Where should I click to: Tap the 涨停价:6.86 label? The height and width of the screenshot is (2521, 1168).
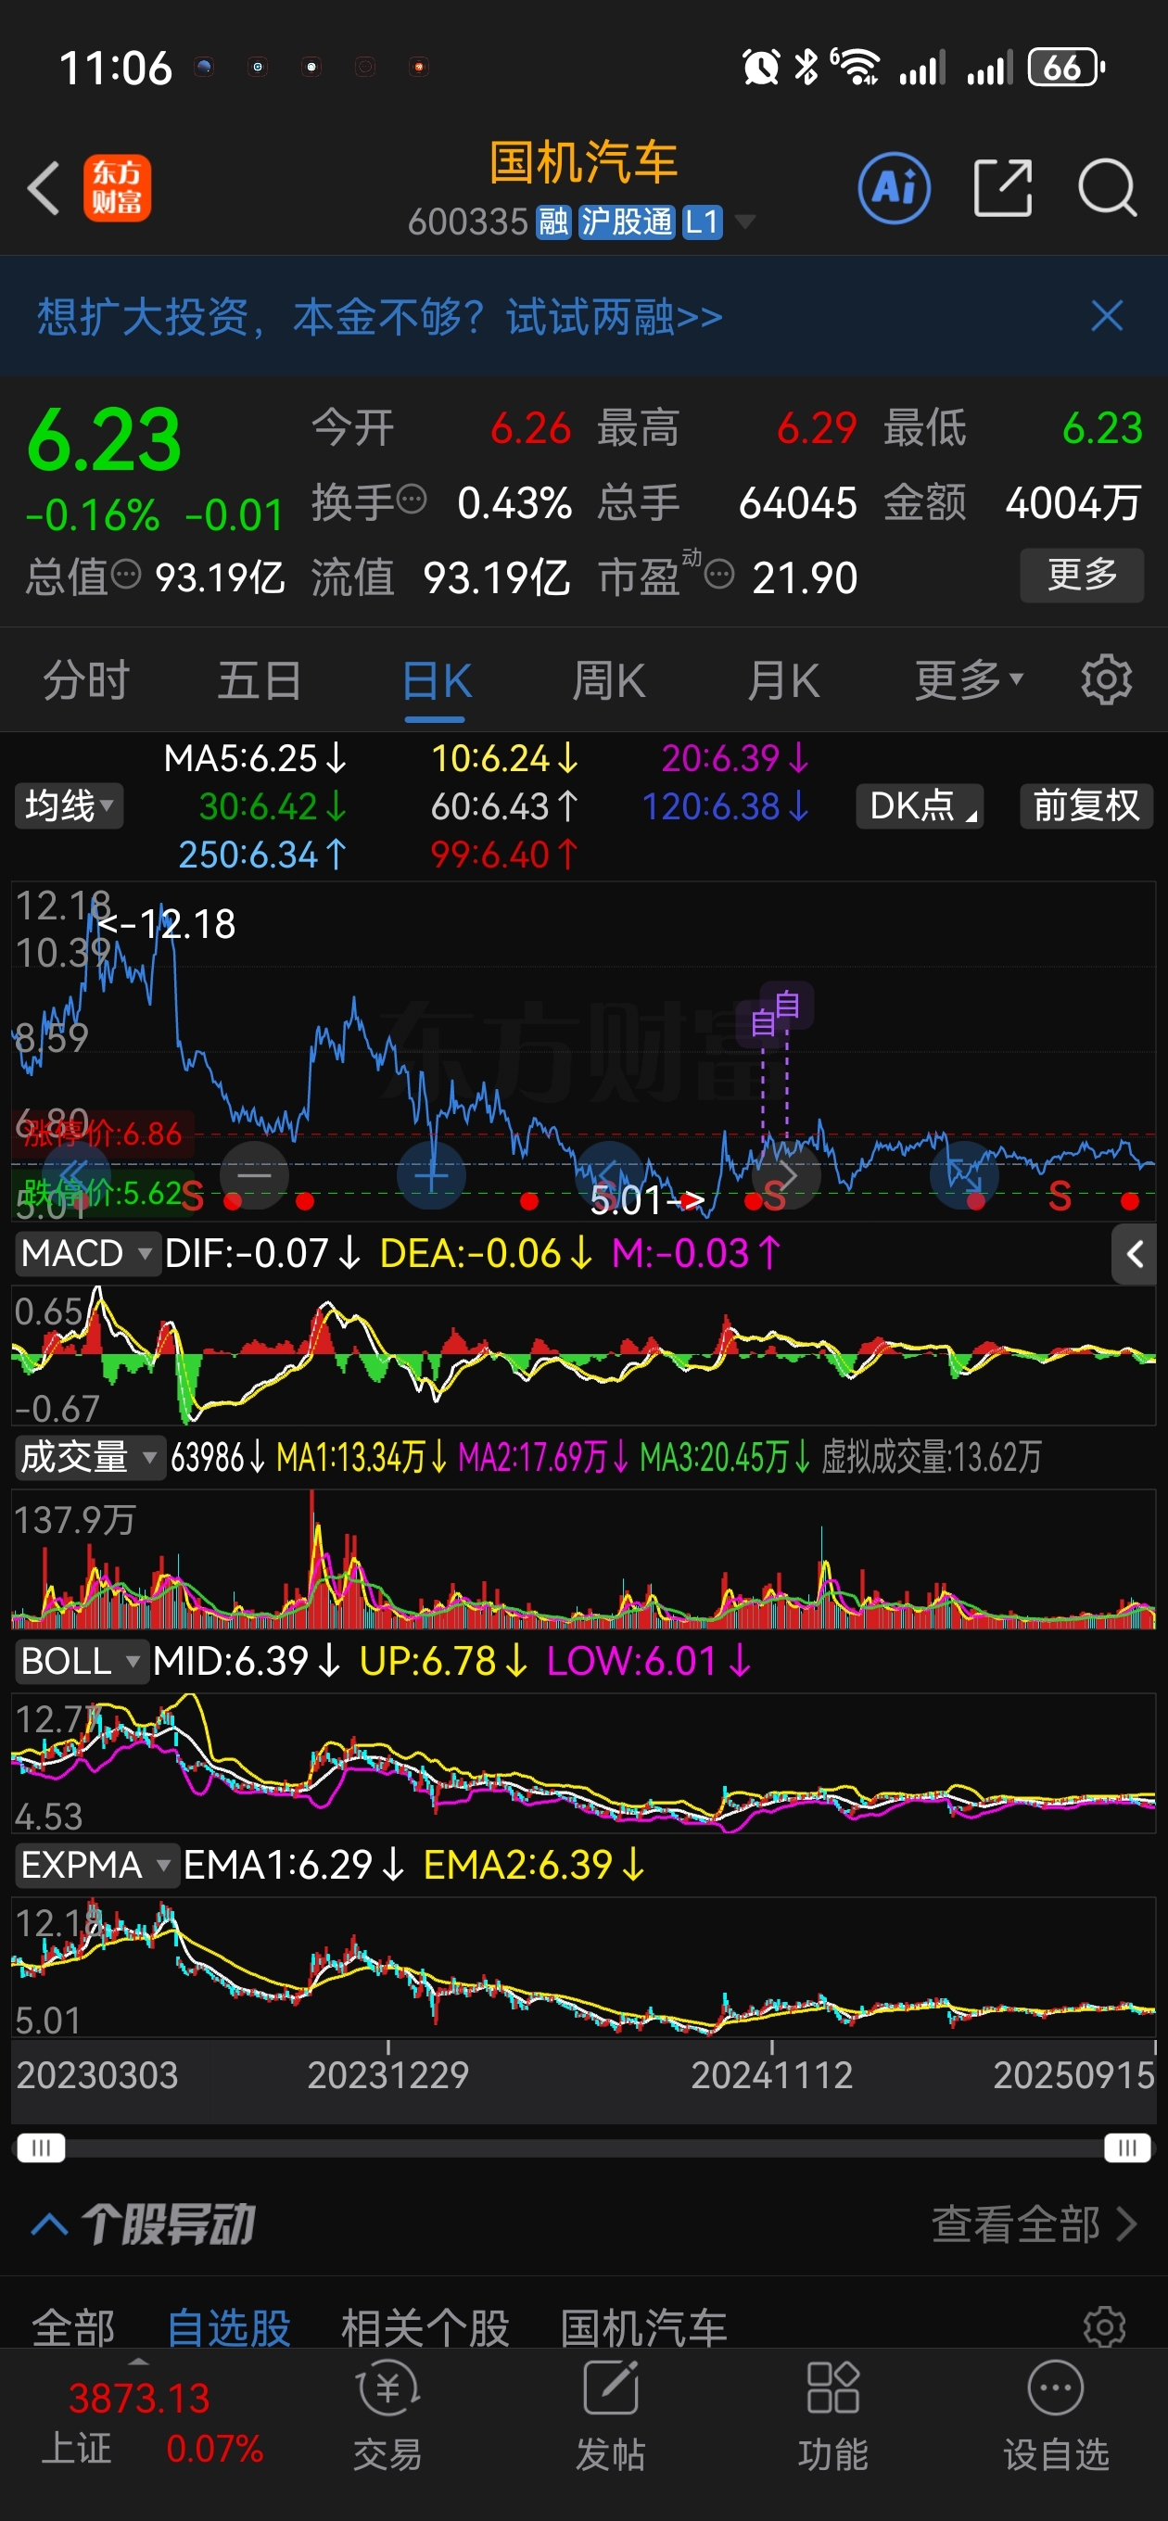coord(102,1134)
